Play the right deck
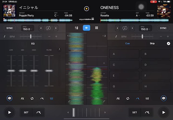The height and width of the screenshot is (120, 173). pos(164,112)
